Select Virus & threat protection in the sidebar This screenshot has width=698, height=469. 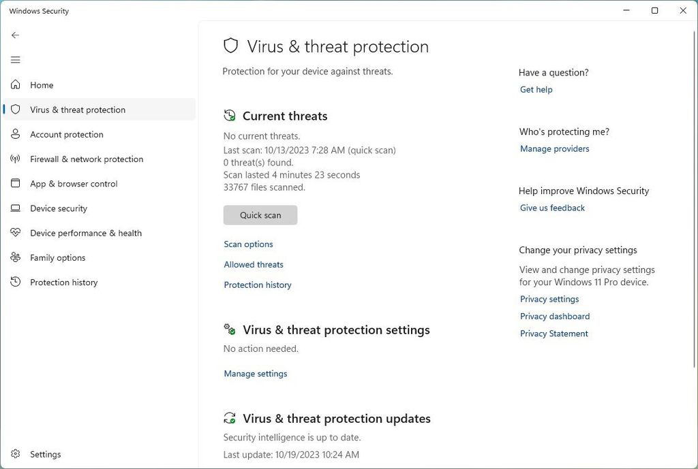click(x=78, y=110)
